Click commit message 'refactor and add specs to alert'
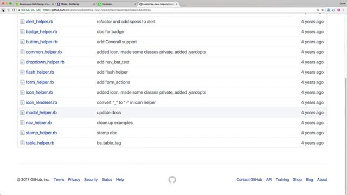 coord(126,22)
